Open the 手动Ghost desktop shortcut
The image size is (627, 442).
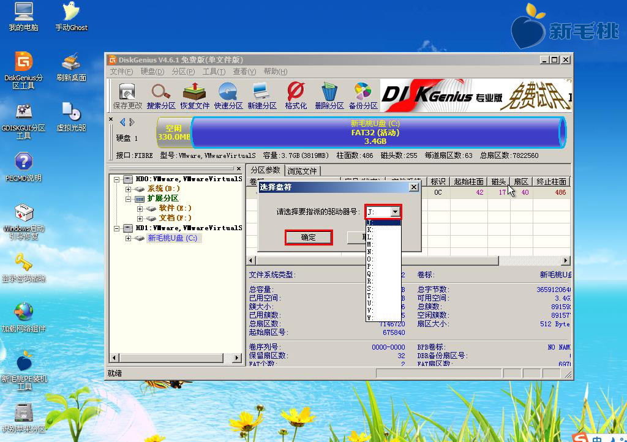pos(71,17)
